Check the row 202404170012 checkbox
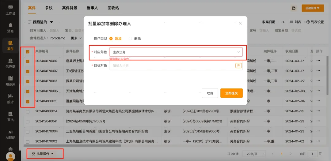331x161 pixels. click(28, 142)
